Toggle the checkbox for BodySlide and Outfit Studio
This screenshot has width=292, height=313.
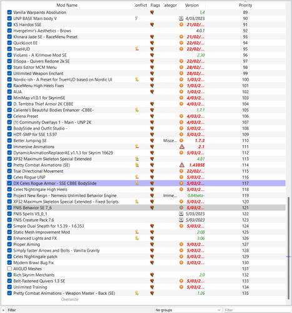(9, 128)
